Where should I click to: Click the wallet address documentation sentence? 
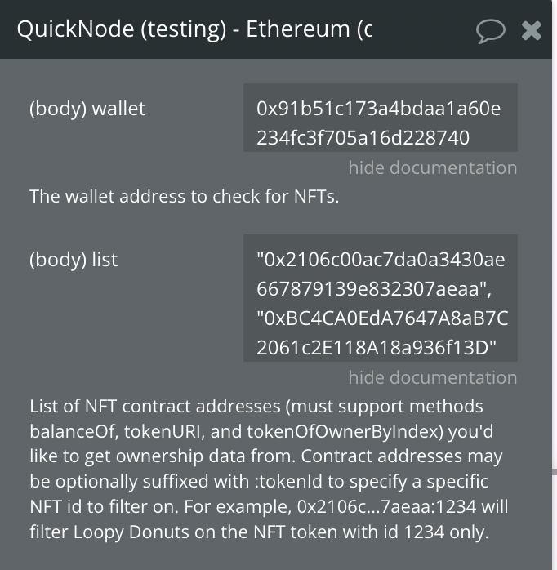pos(184,196)
